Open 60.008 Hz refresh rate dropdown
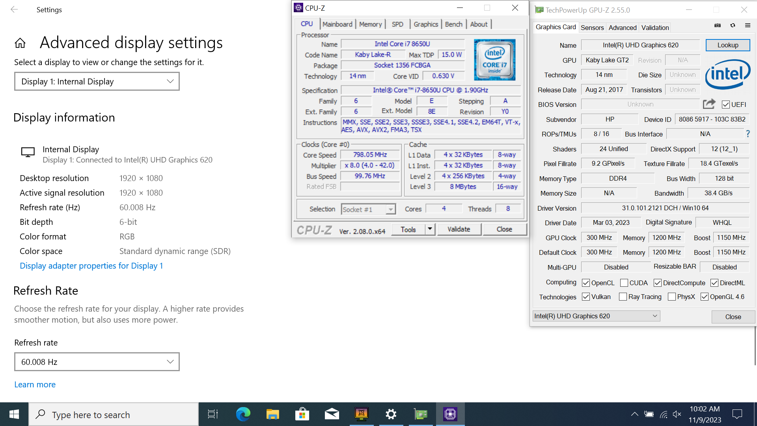 (97, 362)
